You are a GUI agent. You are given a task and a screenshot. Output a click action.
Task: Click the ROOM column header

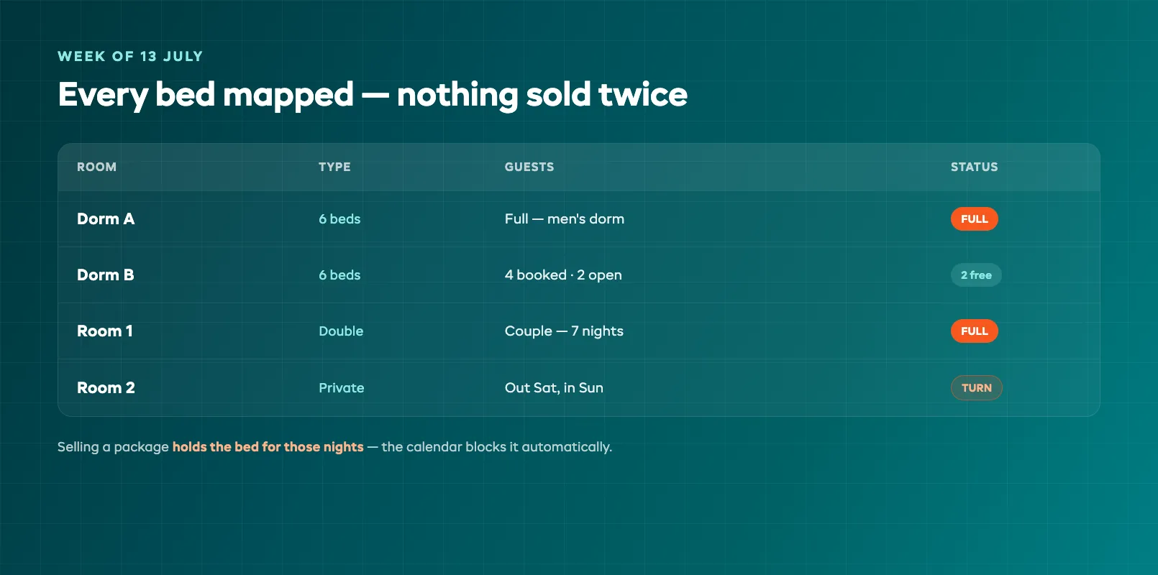pos(96,167)
